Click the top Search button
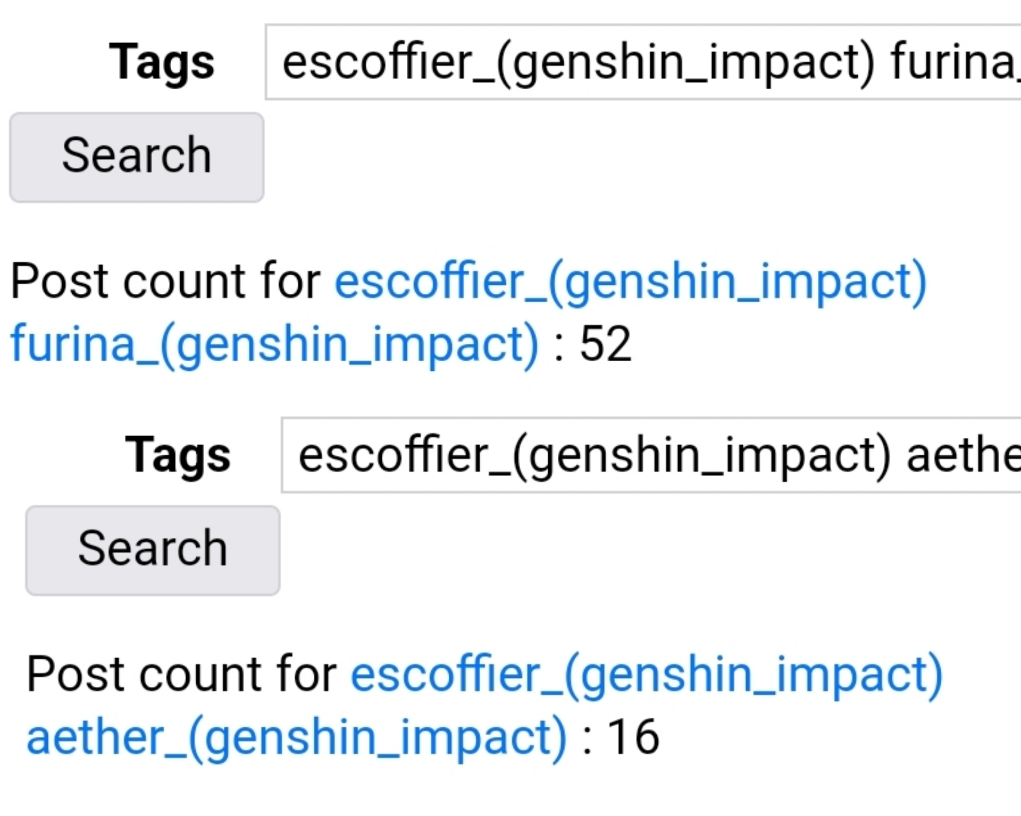The image size is (1021, 816). click(x=137, y=157)
